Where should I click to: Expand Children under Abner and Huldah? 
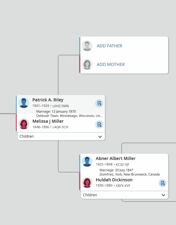[125, 195]
